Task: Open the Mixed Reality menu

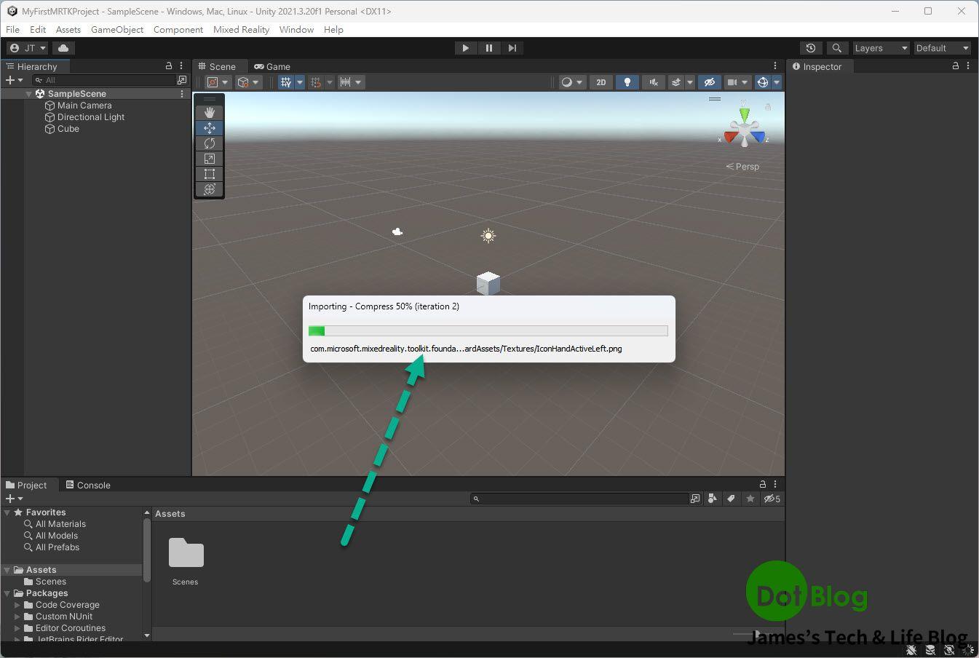Action: click(241, 30)
